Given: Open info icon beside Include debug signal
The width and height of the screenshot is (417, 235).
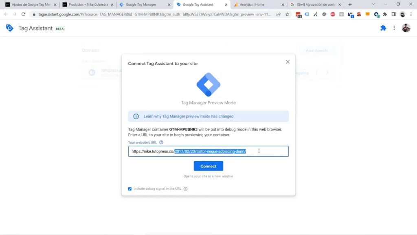Looking at the screenshot, I should (x=185, y=188).
